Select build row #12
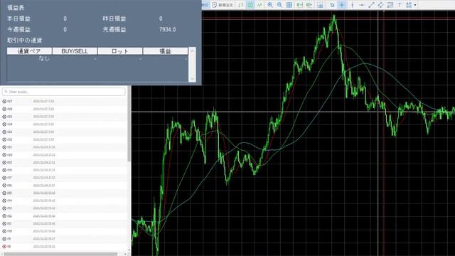 tap(64, 216)
